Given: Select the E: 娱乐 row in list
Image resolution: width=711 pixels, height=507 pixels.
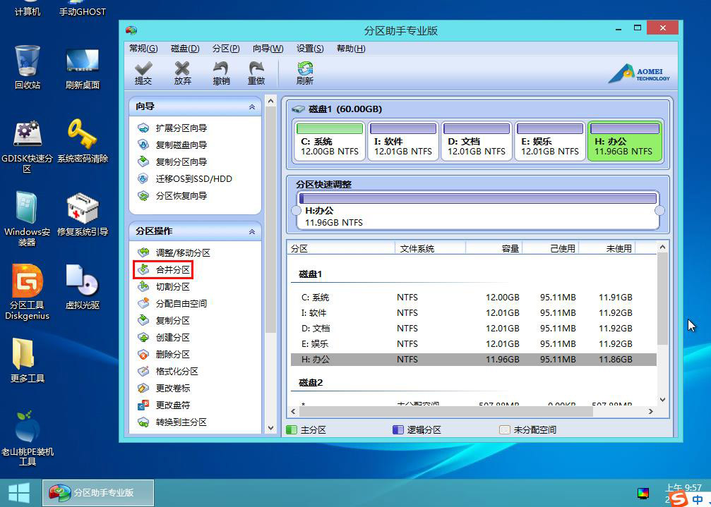Looking at the screenshot, I should click(x=473, y=344).
